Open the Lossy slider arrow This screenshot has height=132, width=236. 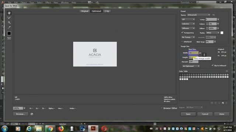click(x=218, y=19)
